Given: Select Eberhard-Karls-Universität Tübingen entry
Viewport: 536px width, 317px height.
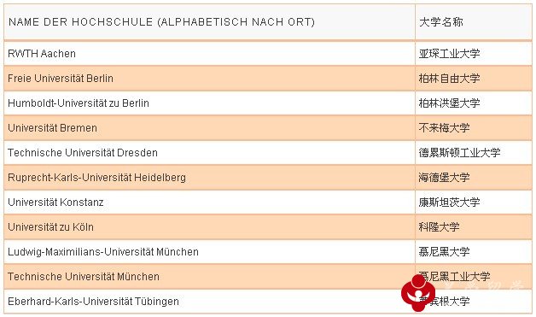Looking at the screenshot, I should coord(93,302).
